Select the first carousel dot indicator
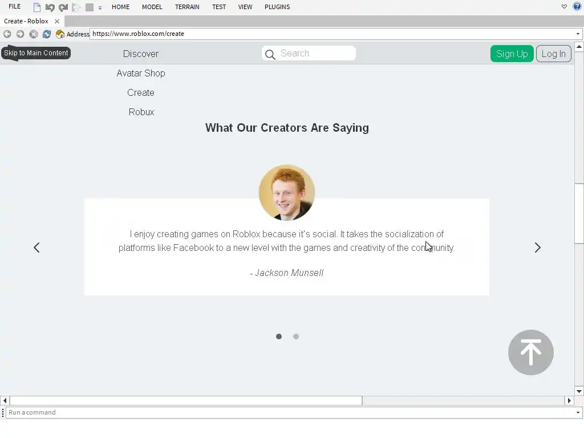Screen dimensions: 584x438 point(278,336)
